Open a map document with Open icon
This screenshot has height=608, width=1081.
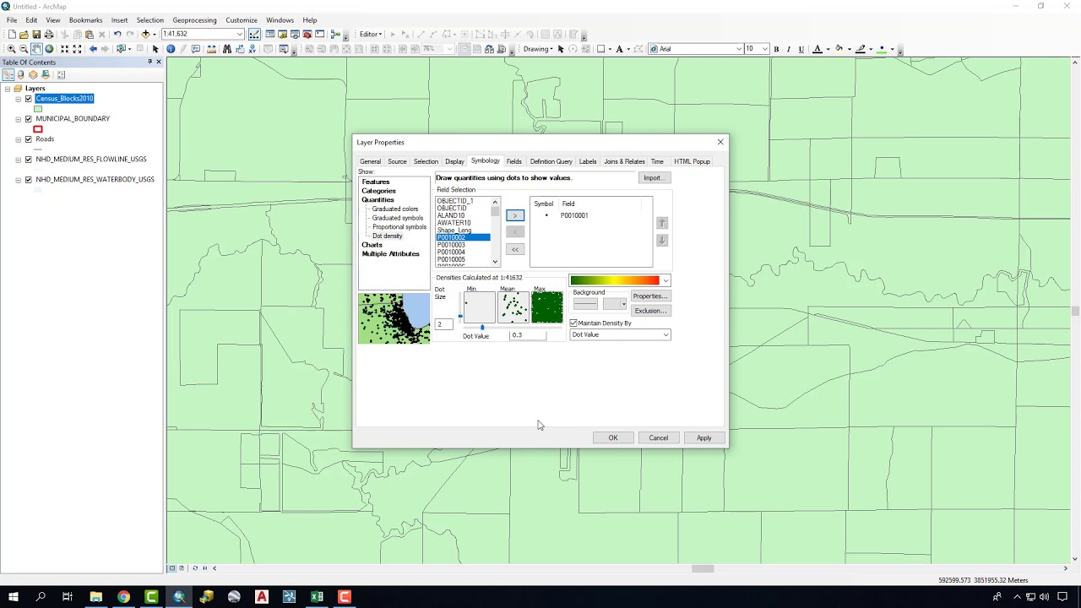point(24,35)
